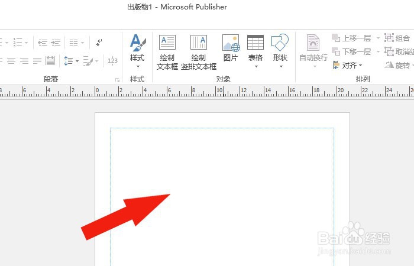The height and width of the screenshot is (266, 414).
Task: Click the increase indent icon
Action: point(56,43)
